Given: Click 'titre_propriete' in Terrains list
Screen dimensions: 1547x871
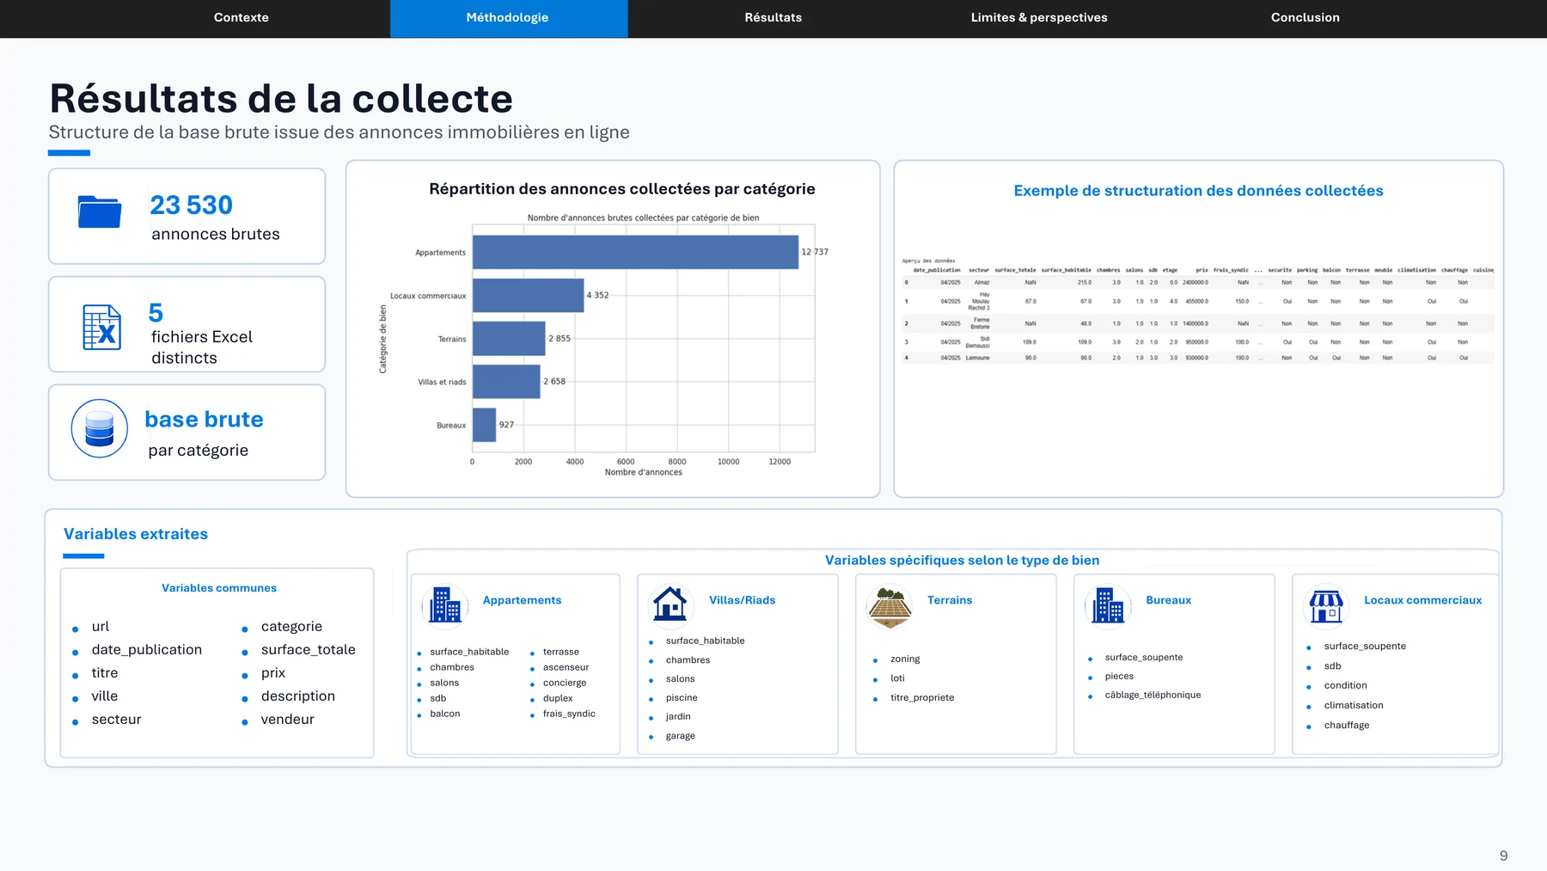Looking at the screenshot, I should [922, 697].
